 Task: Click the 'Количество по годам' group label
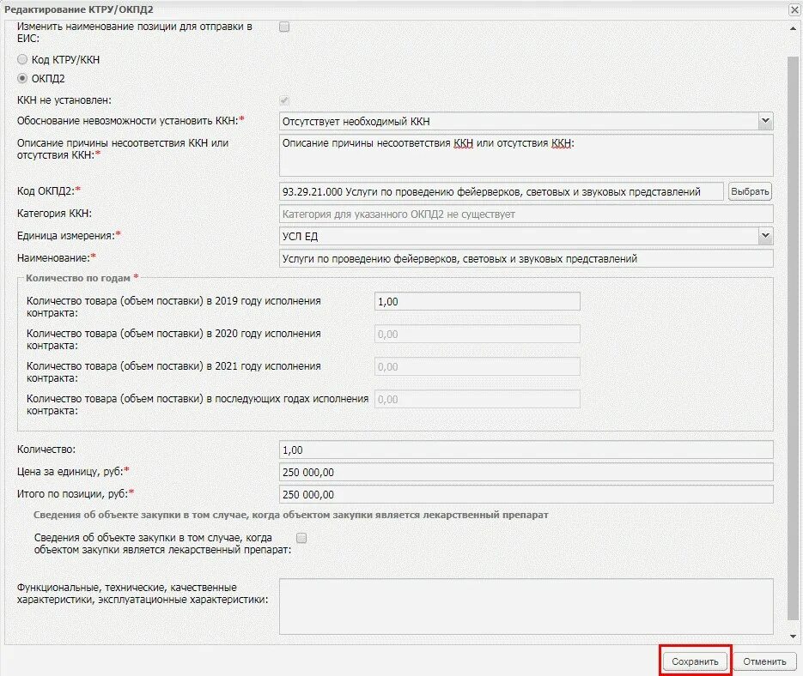pos(78,278)
